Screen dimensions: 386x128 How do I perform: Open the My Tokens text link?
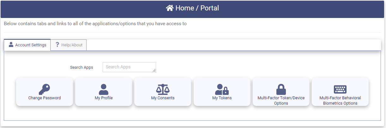pyautogui.click(x=222, y=98)
